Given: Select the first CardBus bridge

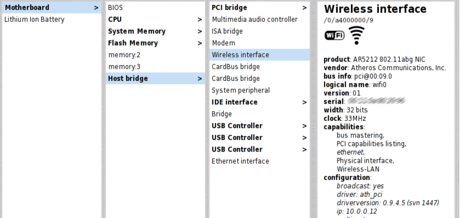Looking at the screenshot, I should point(236,66).
